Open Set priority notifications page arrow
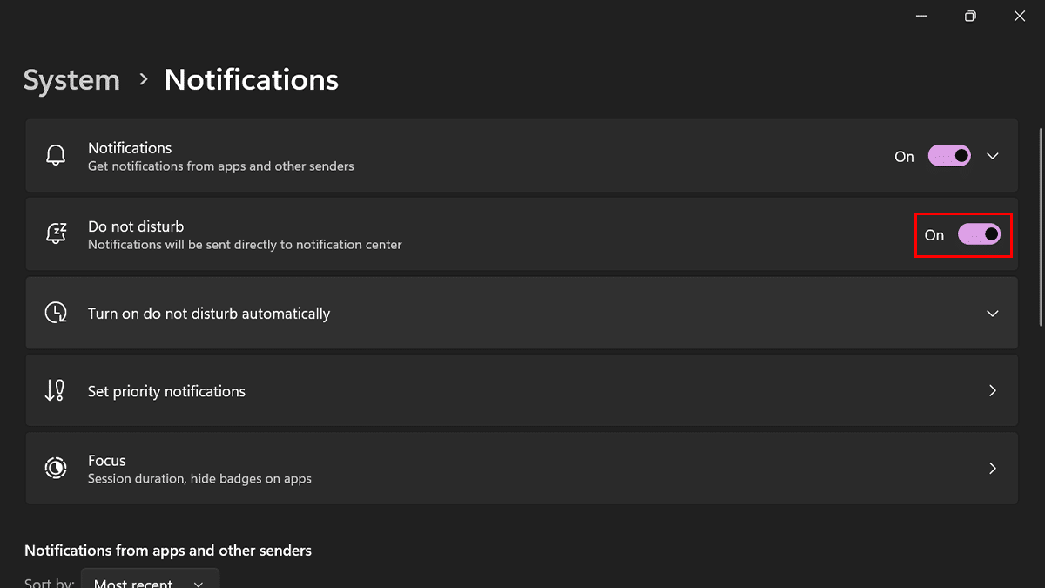Screen dimensions: 1045x588 [992, 391]
